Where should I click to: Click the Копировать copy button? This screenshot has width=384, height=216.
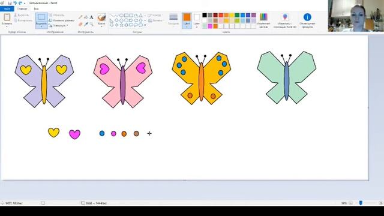coord(23,20)
